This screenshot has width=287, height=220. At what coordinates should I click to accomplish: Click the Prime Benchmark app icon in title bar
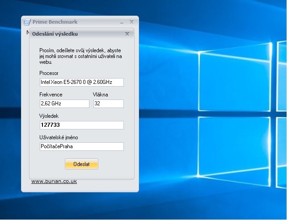(x=27, y=22)
